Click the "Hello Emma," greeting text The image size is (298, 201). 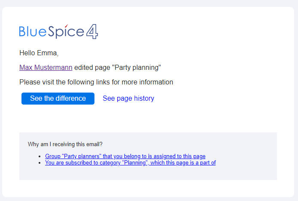[39, 53]
